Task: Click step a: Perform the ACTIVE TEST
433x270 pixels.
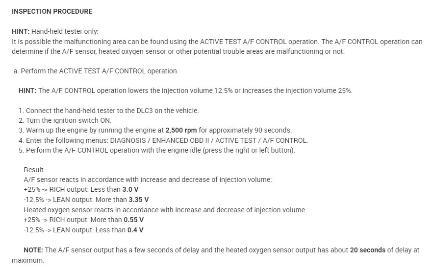Action: point(96,71)
